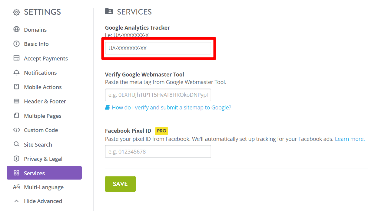Image resolution: width=368 pixels, height=211 pixels.
Task: Click the Services folder icon in heading
Action: point(109,11)
